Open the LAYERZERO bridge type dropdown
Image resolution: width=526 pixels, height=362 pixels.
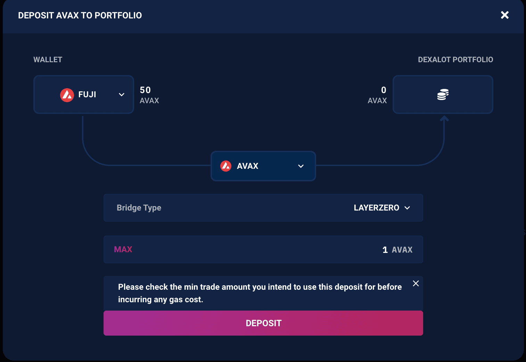coord(377,208)
